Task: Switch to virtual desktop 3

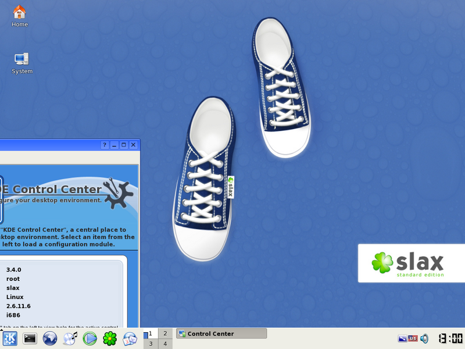Action: (151, 344)
